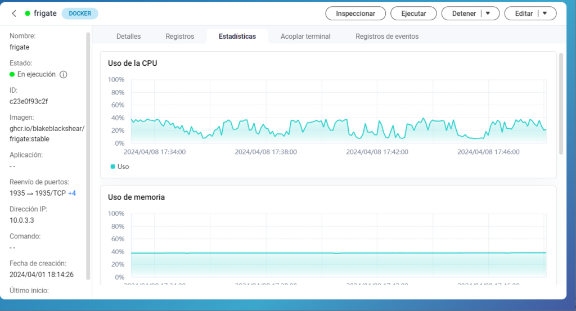
Task: Expand the +4 additional port forwards
Action: (72, 193)
